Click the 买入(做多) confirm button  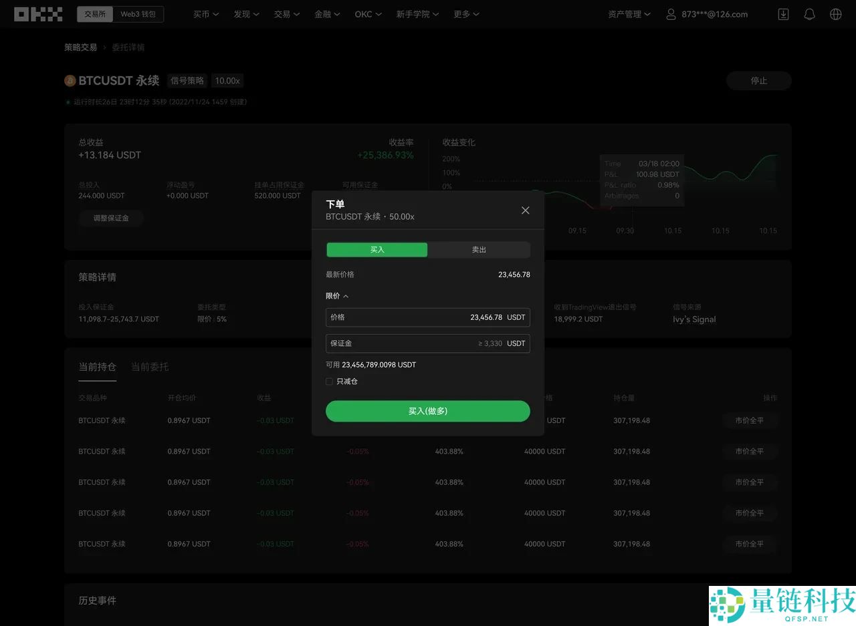coord(428,411)
